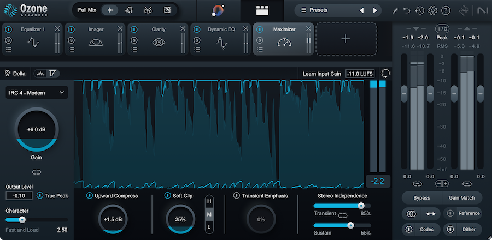Solo the Maximizer module

tap(260, 40)
